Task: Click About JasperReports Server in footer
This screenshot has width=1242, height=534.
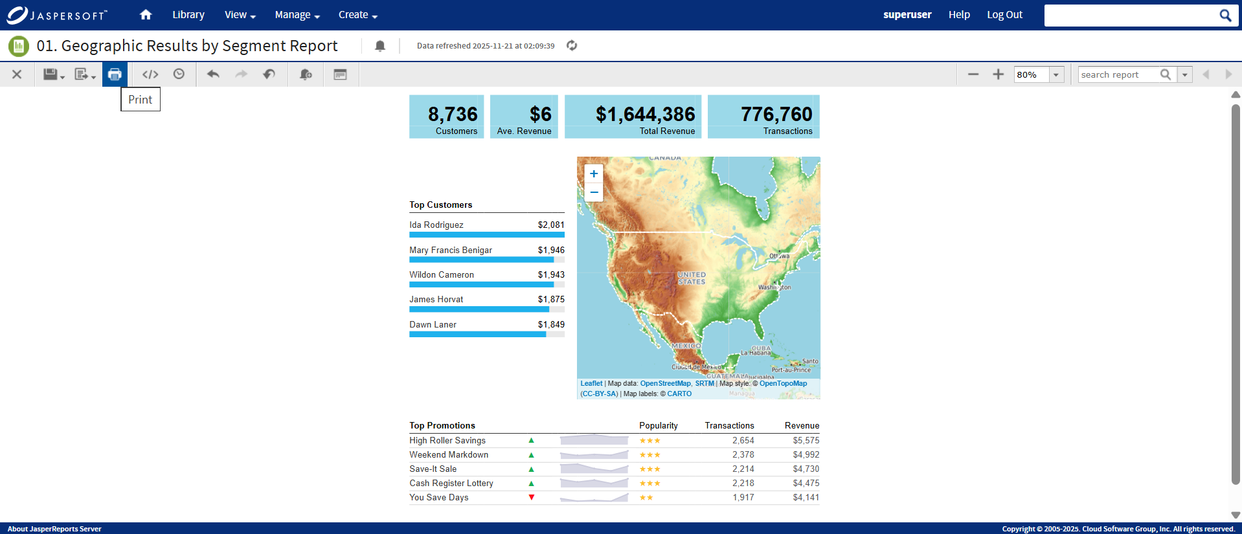Action: click(x=54, y=529)
